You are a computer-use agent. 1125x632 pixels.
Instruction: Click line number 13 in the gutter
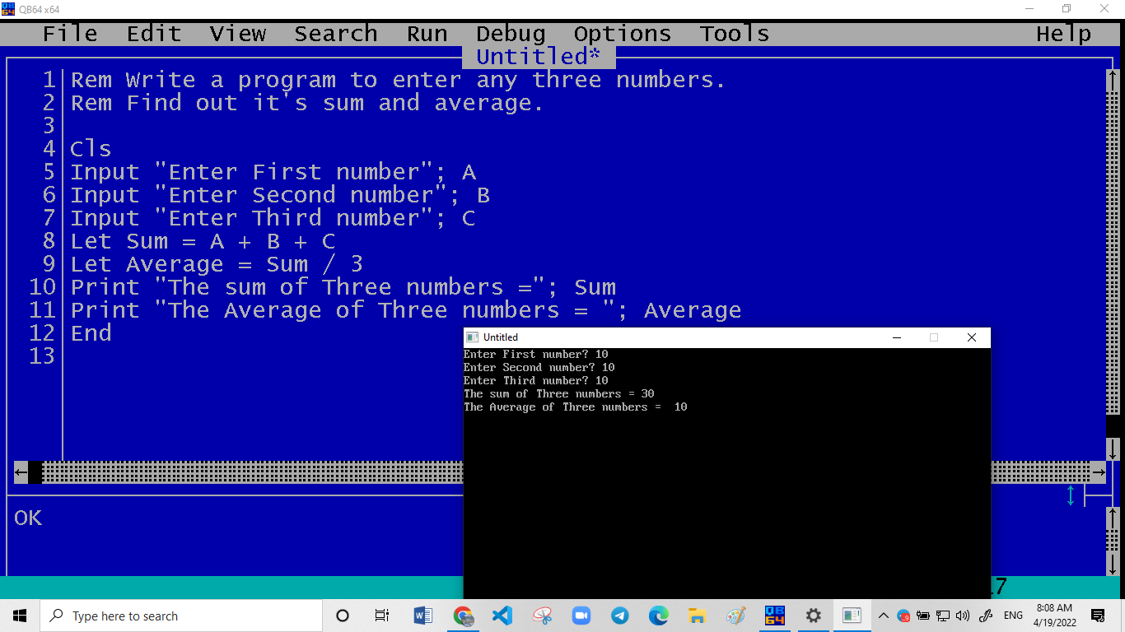point(42,356)
